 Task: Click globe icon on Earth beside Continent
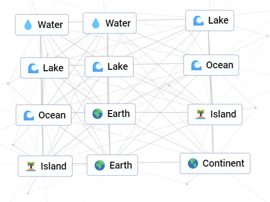100,165
